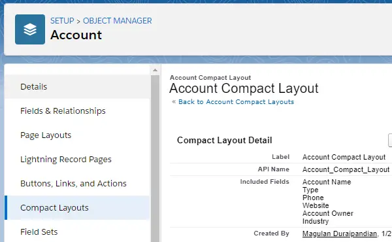Screen dimensions: 392x242
Task: Click the API Name row label
Action: 274,169
